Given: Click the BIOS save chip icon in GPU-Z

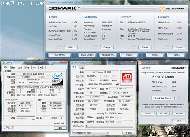Looking at the screenshot, I should click(117, 84).
